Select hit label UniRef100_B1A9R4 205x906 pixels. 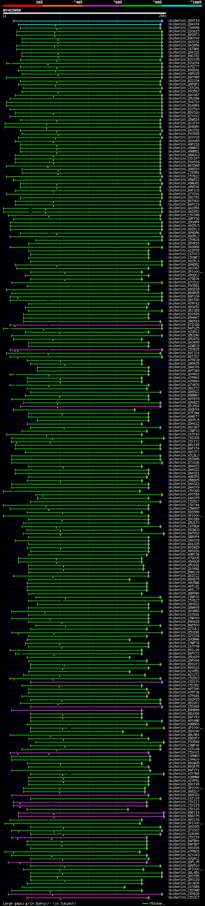click(x=184, y=105)
